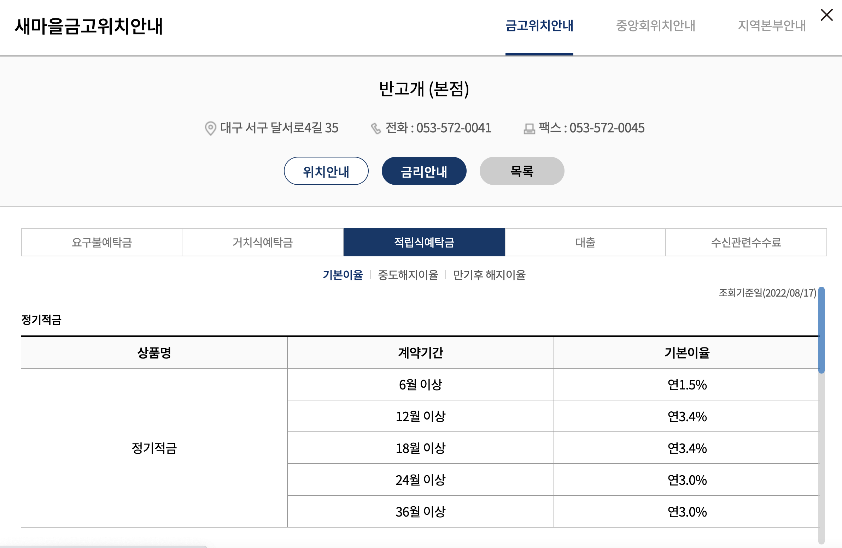Click the vertical scrollbar thumb of rate table
This screenshot has width=842, height=548.
[x=821, y=330]
